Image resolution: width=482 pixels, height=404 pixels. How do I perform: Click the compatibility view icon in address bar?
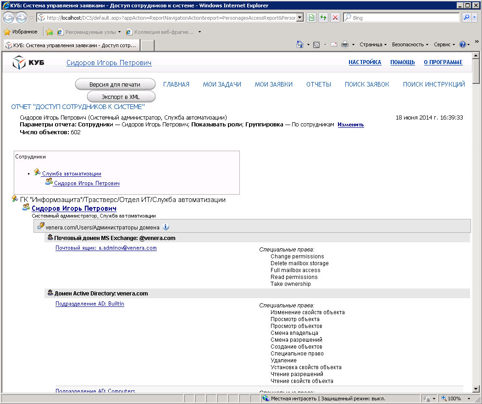point(311,17)
